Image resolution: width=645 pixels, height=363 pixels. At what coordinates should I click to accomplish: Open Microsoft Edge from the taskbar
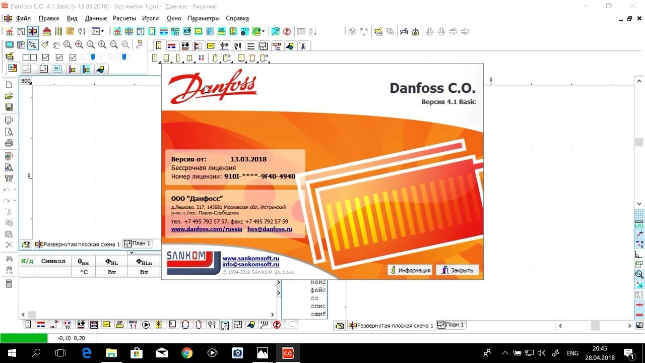coord(86,353)
